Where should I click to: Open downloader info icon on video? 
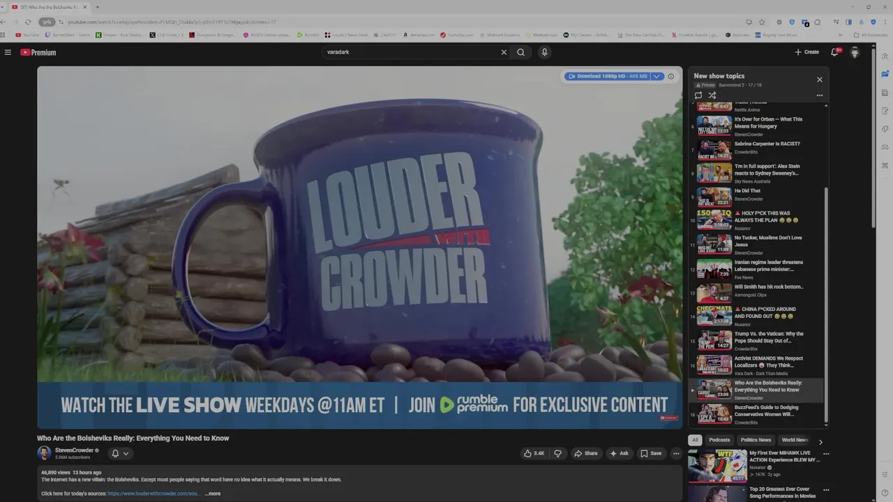click(x=671, y=76)
